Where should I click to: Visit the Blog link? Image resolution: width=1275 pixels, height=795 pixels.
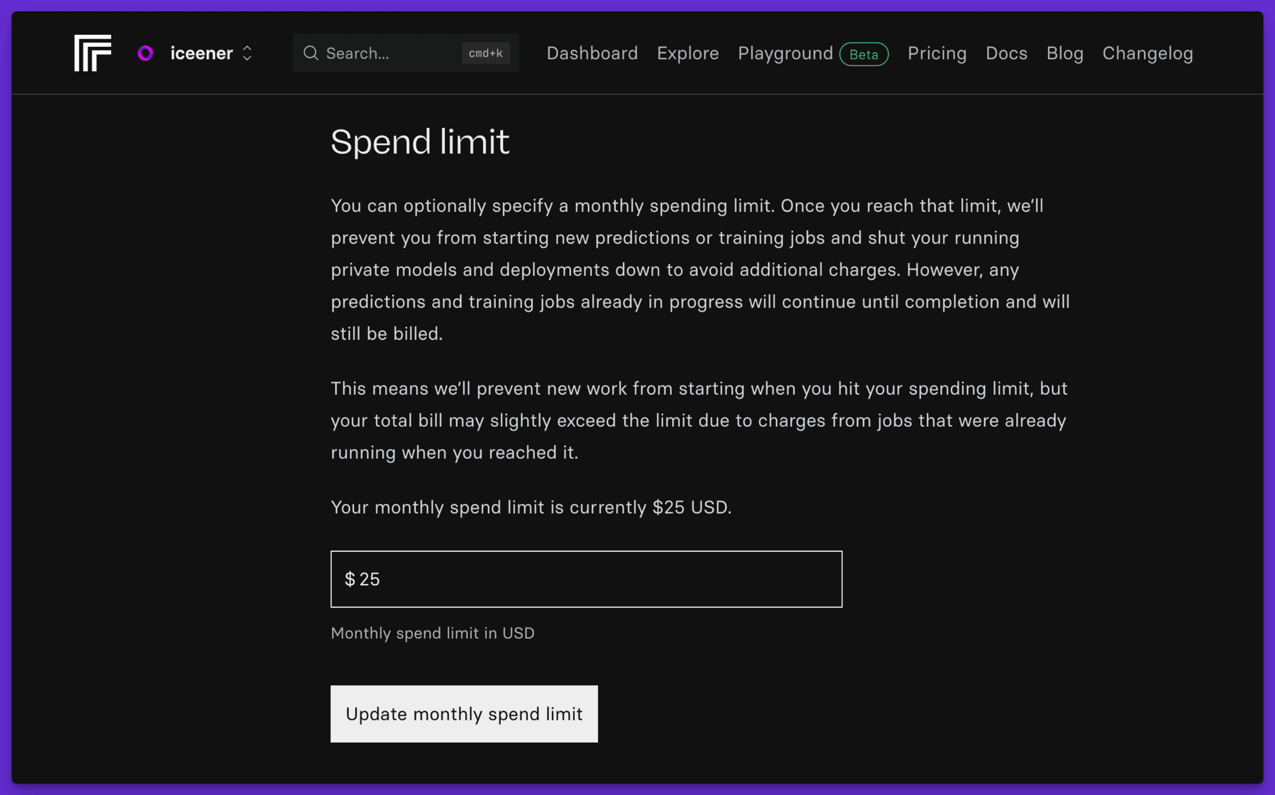click(x=1065, y=53)
